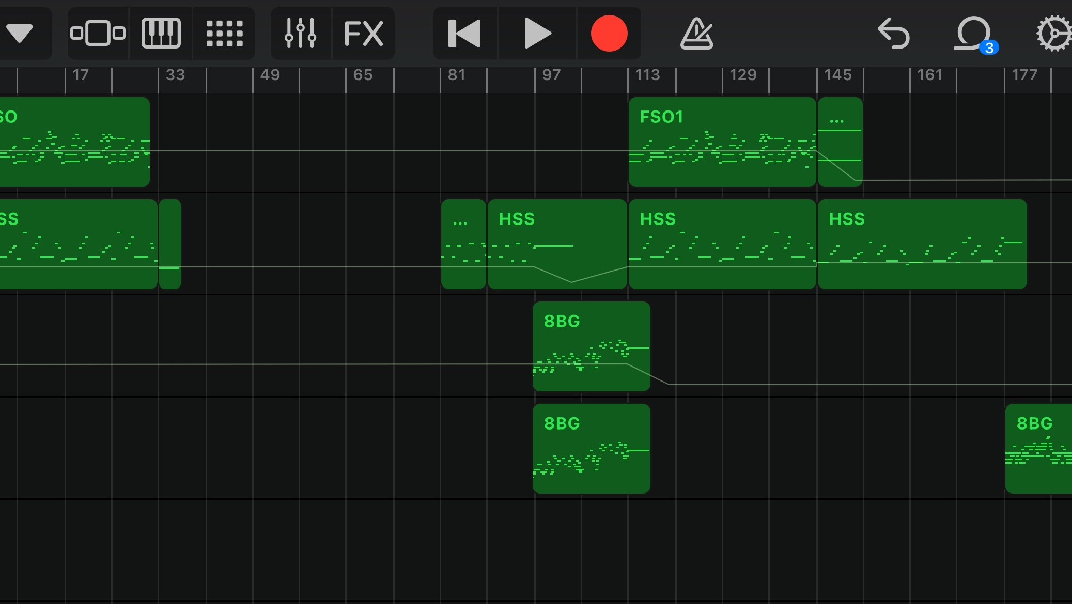Screen dimensions: 1072x604
Task: Select the FSO1 region
Action: coord(722,142)
